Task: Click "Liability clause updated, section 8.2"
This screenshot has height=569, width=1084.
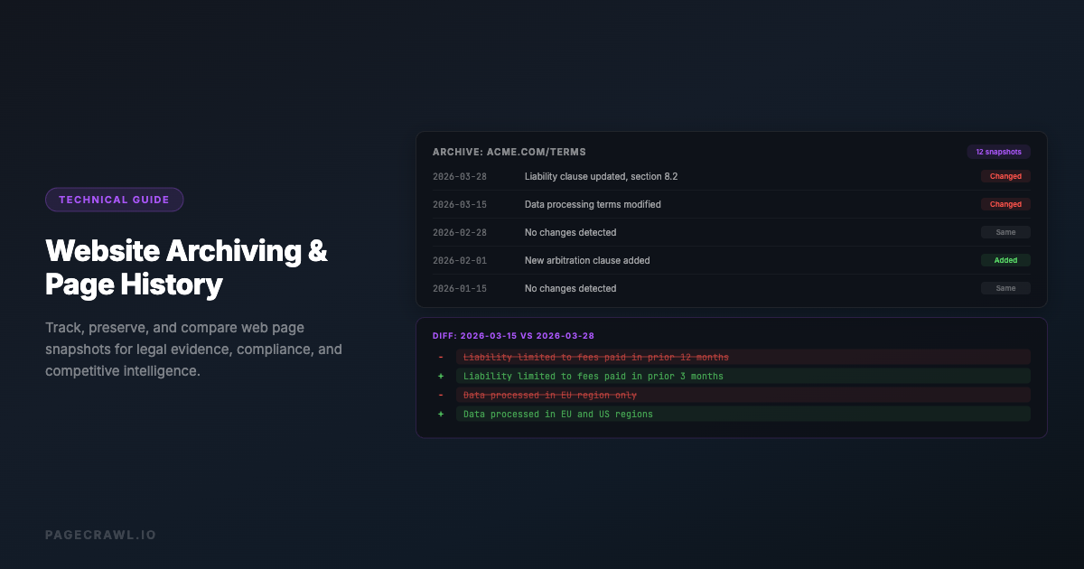Action: [x=601, y=176]
